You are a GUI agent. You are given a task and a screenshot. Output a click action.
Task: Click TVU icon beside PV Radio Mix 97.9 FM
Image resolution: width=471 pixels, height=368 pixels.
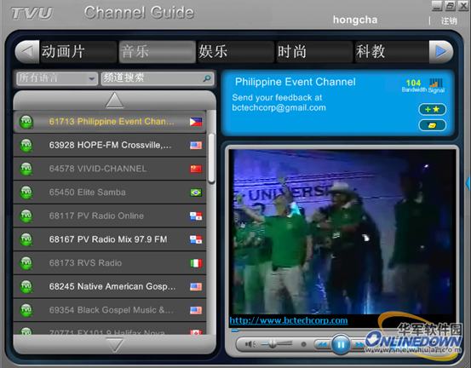(x=26, y=239)
